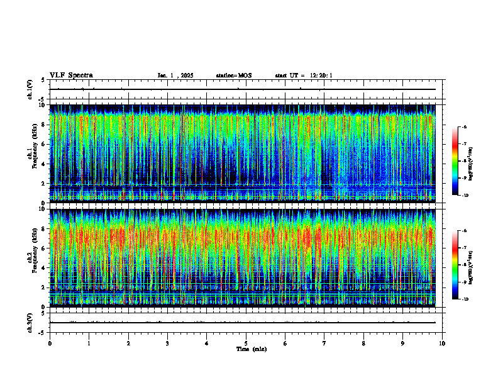Click the ch.1 frequency axis "8" tick label

tap(44, 125)
